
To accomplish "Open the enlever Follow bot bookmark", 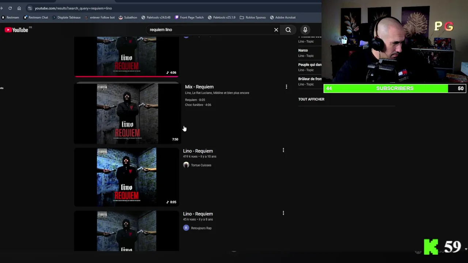I will coord(99,17).
